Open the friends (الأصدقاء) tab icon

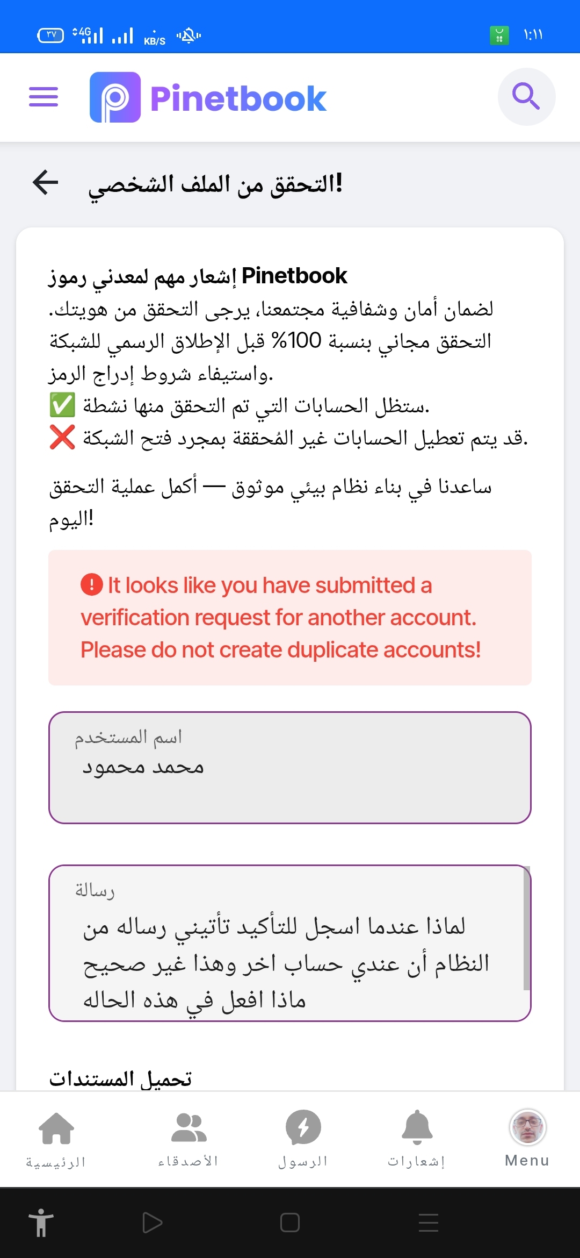coord(189,1127)
